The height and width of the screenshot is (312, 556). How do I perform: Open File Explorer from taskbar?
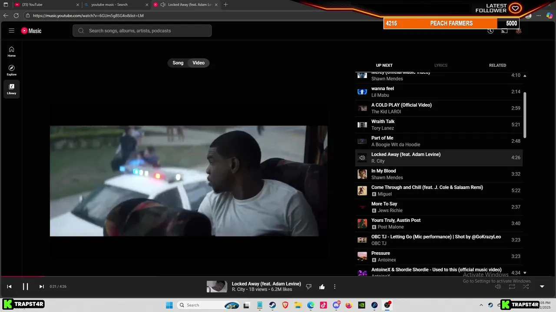pyautogui.click(x=298, y=305)
